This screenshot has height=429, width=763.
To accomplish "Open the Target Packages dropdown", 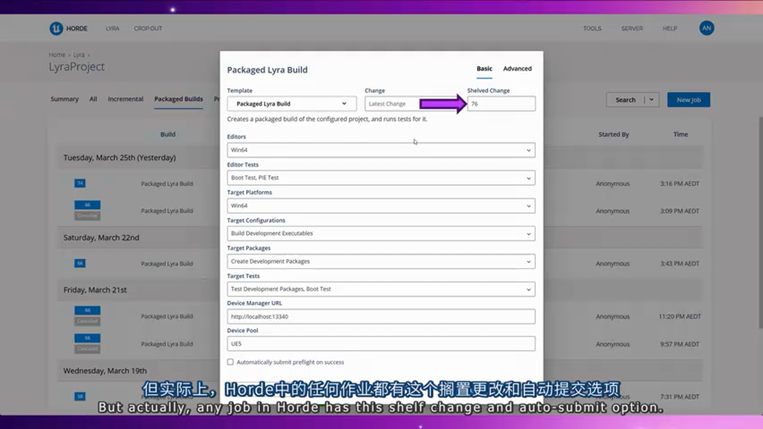I will pyautogui.click(x=381, y=261).
